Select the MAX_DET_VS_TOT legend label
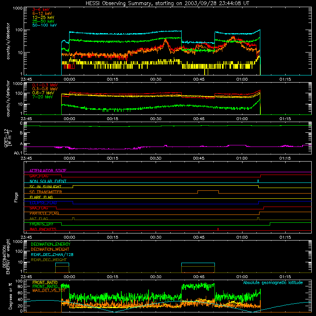 49,290
